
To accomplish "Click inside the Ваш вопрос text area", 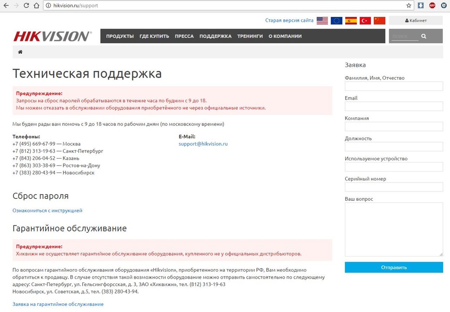I will tap(394, 229).
